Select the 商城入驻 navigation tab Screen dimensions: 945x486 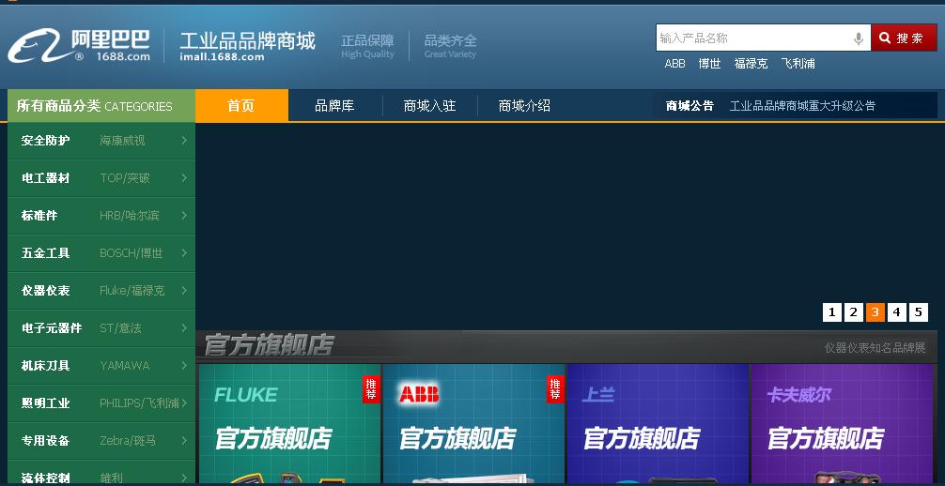429,105
